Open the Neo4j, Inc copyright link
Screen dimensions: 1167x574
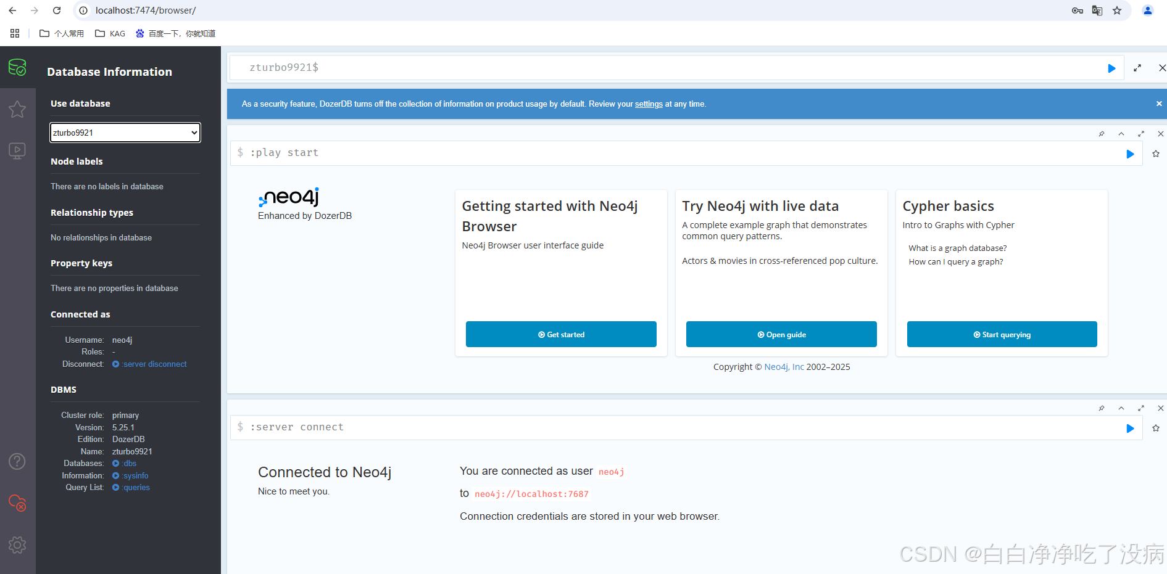[x=784, y=367]
